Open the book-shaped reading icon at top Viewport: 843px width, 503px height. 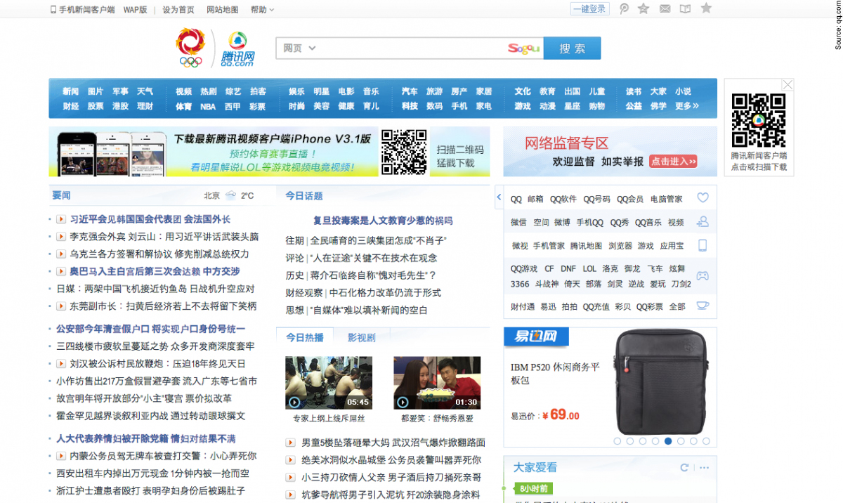pos(685,9)
